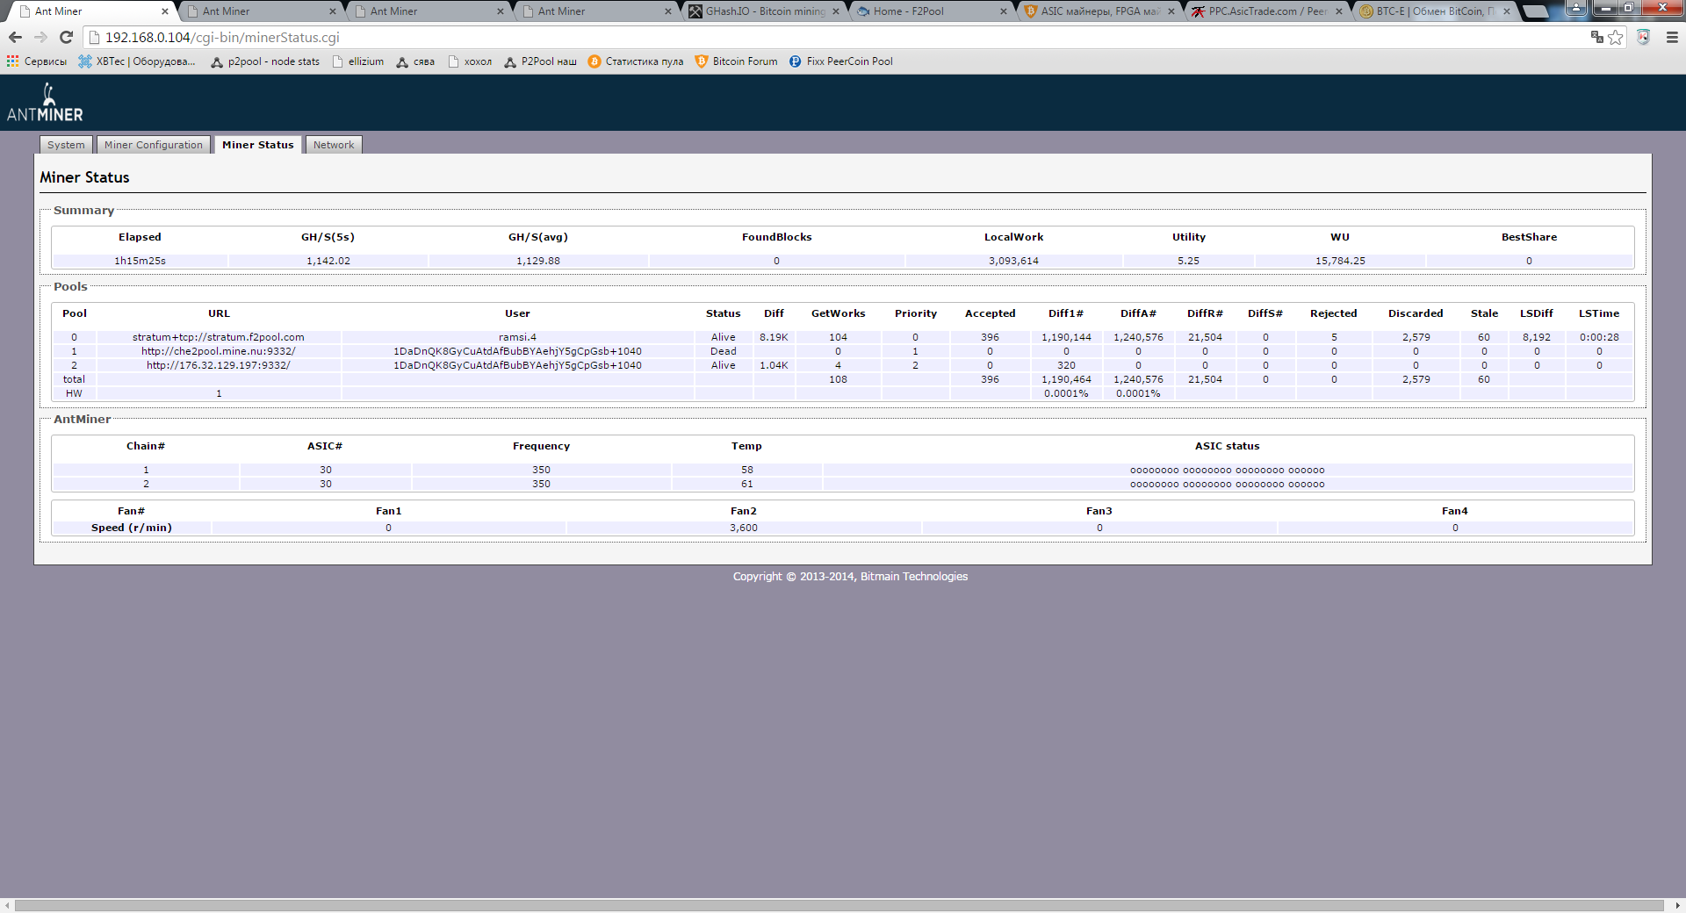Switch to the GHash.IO browser tab

pyautogui.click(x=762, y=11)
